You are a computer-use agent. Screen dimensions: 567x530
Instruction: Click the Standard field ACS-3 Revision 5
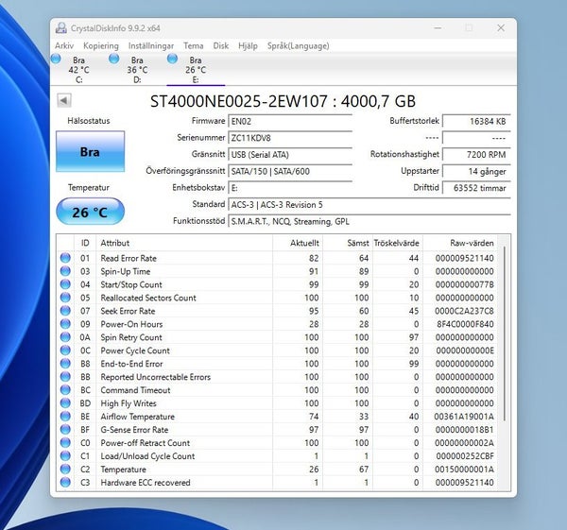pos(369,205)
